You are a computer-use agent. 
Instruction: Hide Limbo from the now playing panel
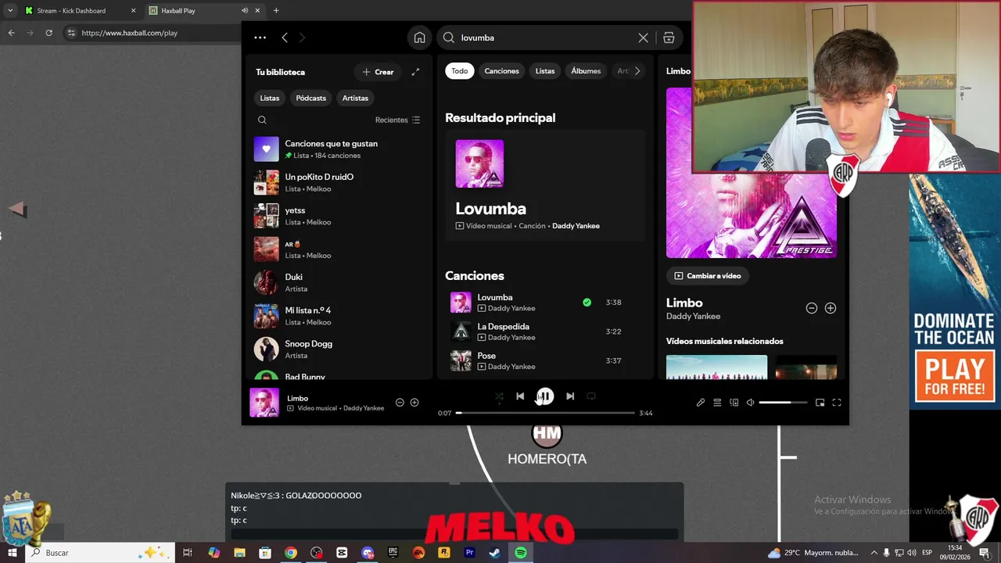coord(812,308)
